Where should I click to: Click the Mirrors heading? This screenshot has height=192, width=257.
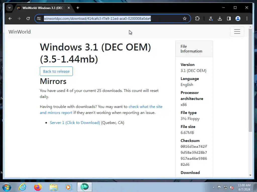pyautogui.click(x=53, y=81)
